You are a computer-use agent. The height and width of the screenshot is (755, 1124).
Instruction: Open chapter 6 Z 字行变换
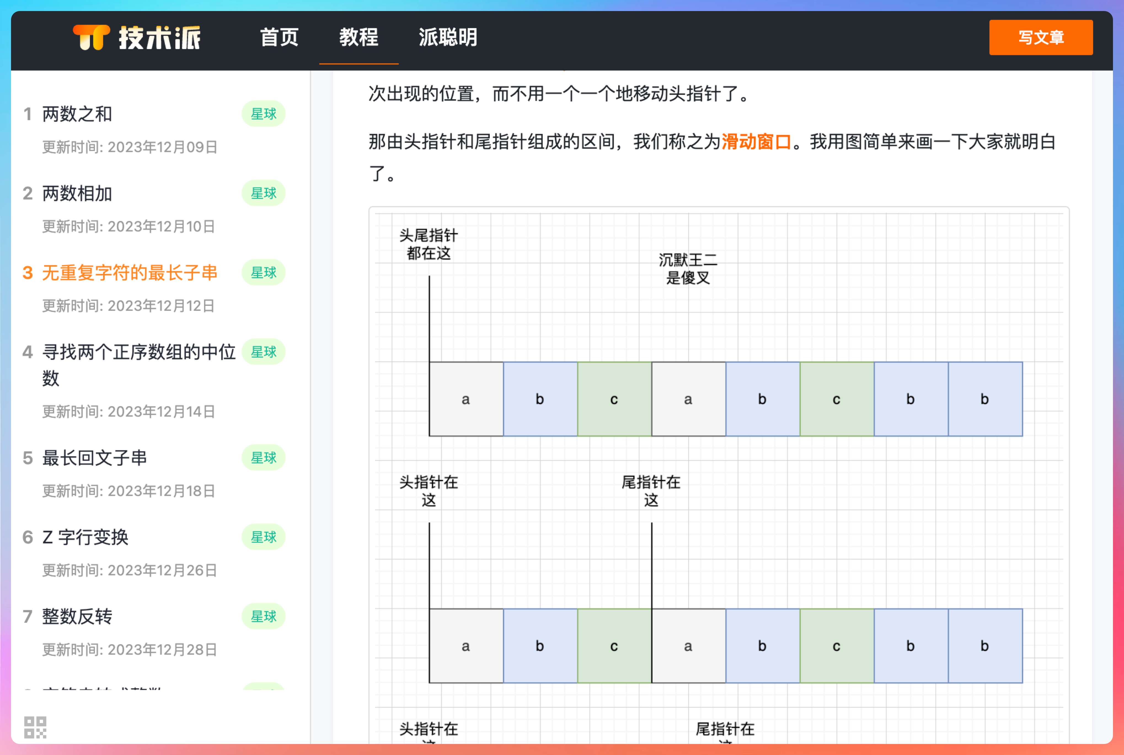[85, 537]
